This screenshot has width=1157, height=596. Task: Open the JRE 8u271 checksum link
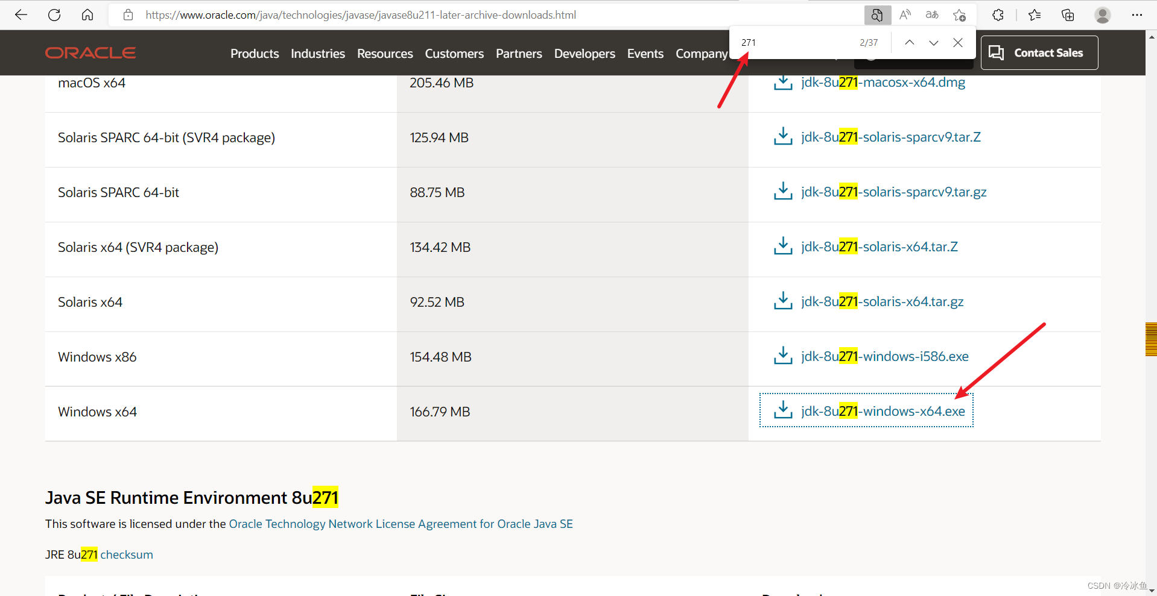click(127, 554)
